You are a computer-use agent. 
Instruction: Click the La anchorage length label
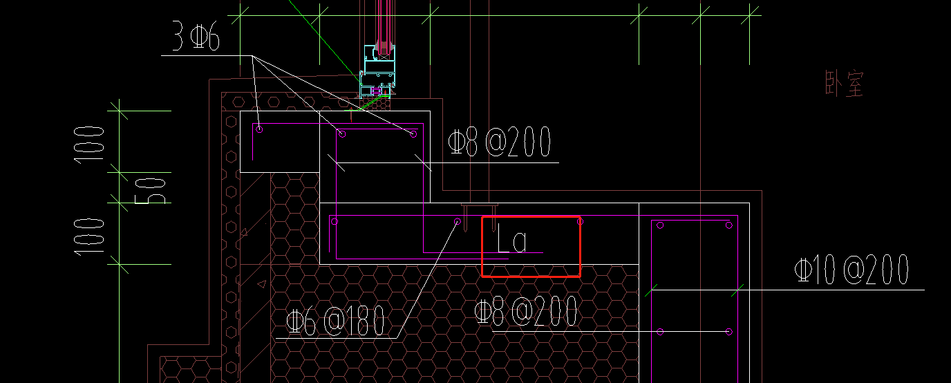click(x=512, y=241)
